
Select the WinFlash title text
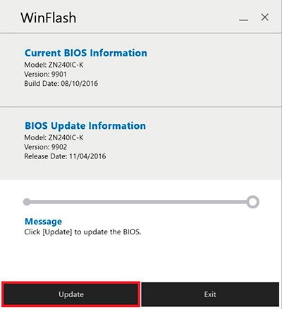pos(49,18)
